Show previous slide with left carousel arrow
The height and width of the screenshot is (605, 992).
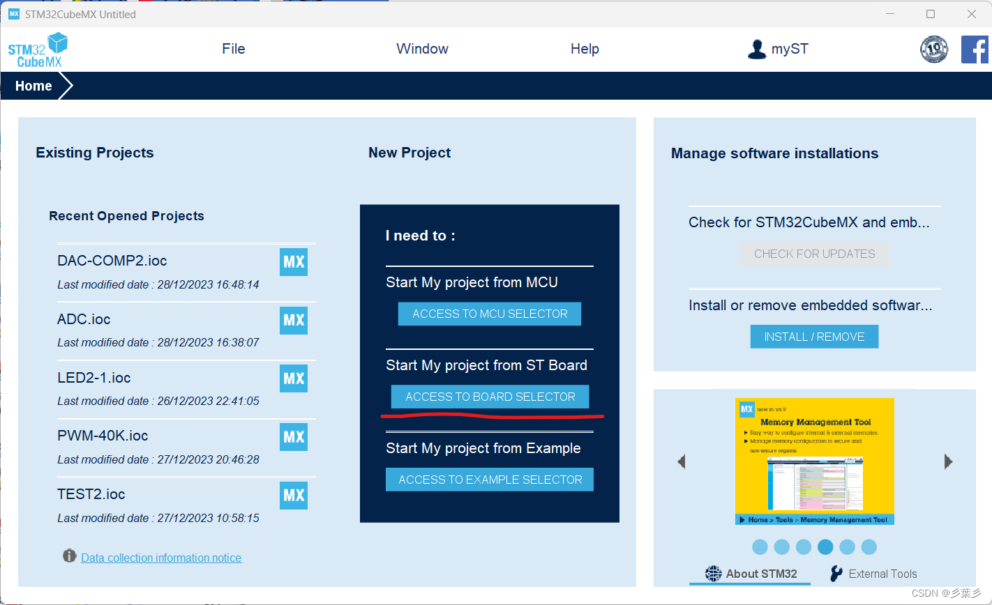[682, 461]
